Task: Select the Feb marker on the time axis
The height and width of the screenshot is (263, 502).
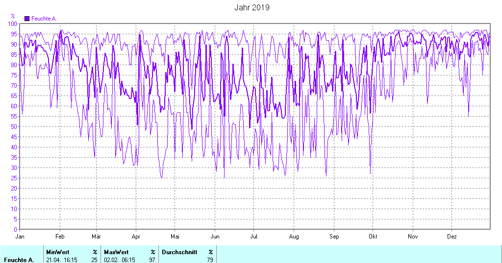Action: (60, 237)
